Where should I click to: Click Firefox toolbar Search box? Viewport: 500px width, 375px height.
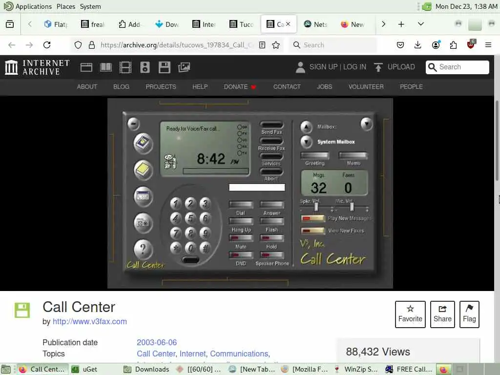click(333, 45)
